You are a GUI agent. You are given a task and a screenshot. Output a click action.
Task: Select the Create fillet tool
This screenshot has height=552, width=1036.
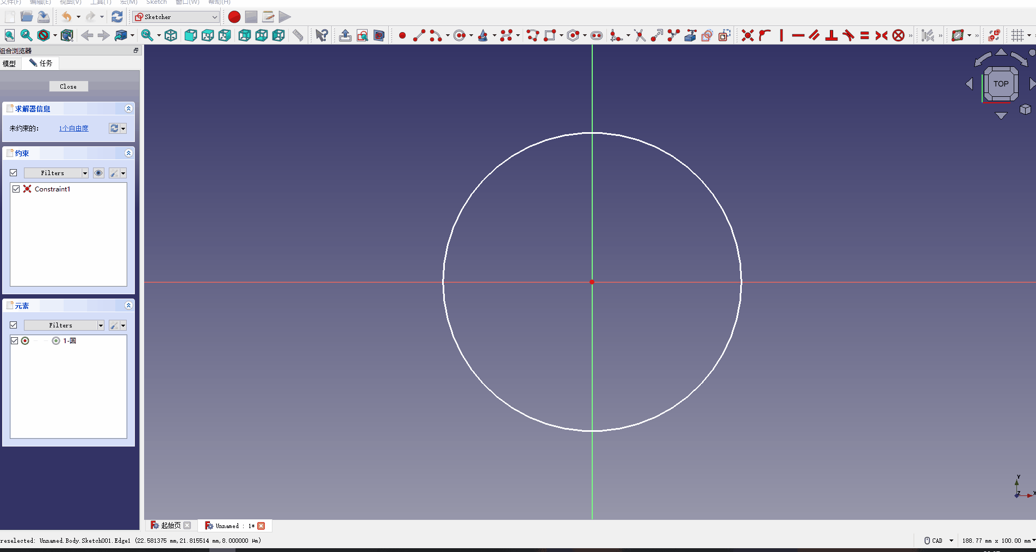616,36
